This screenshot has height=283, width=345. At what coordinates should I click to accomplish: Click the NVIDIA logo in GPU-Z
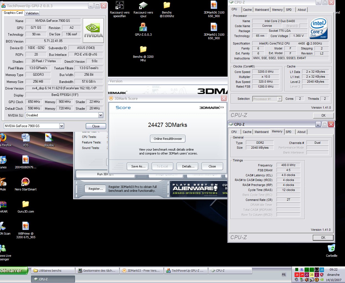93,30
